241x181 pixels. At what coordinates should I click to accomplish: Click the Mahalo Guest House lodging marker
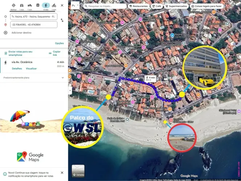[120, 52]
